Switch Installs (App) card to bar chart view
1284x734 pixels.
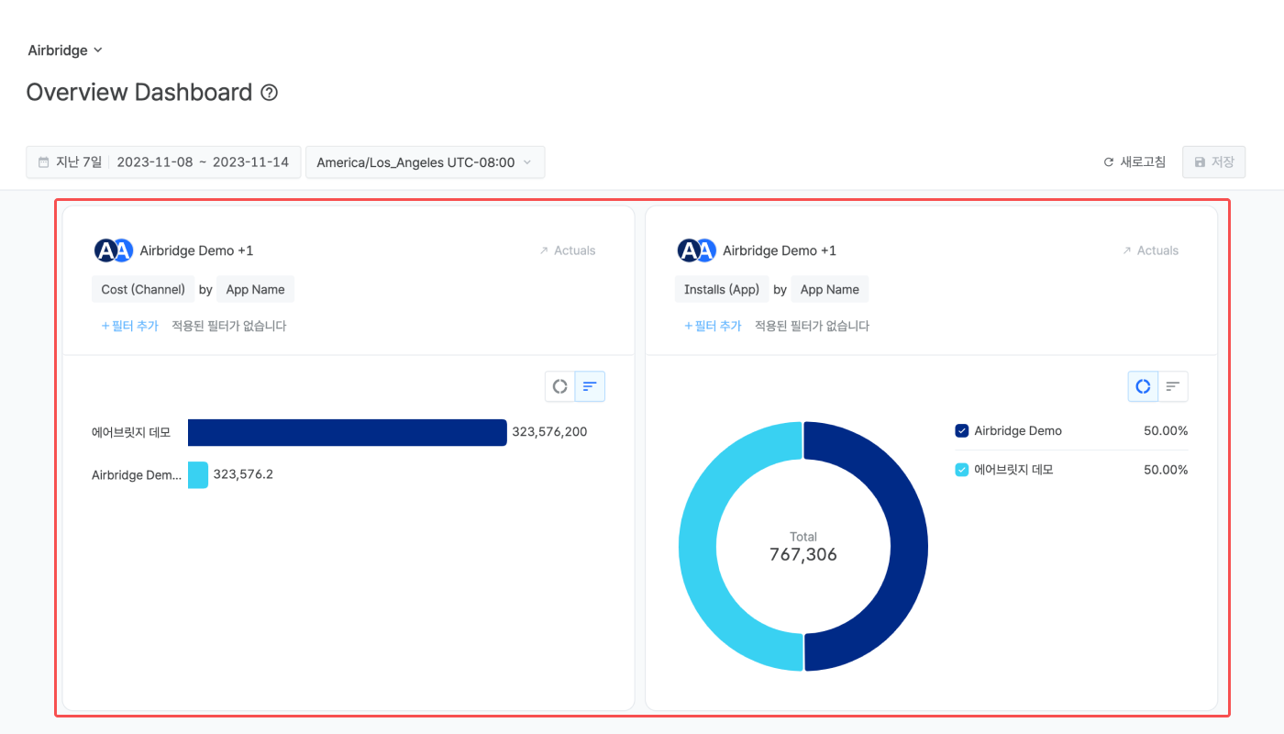click(x=1173, y=387)
